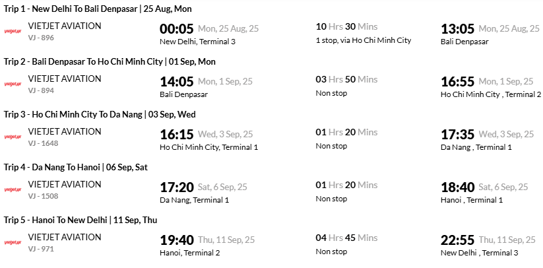The width and height of the screenshot is (543, 268).
Task: Click the 19:40 departure from Hanoi Terminal 2
Action: coord(177,240)
